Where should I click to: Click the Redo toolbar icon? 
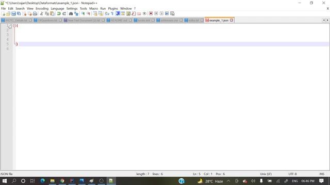pos(64,14)
